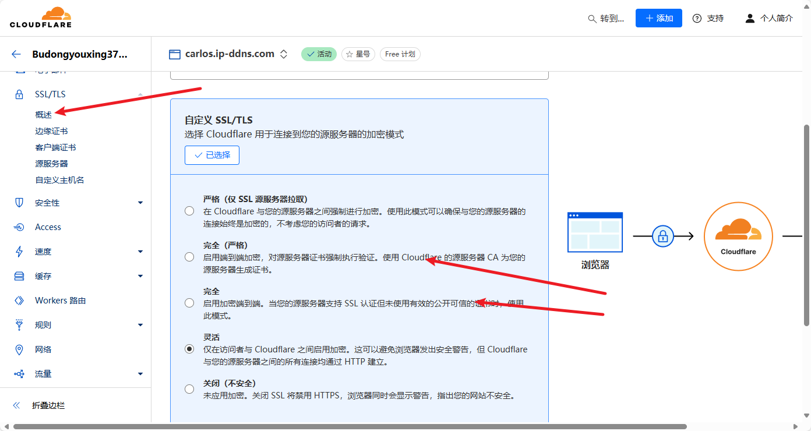
Task: Select 完全（严格）encryption mode radio
Action: click(x=189, y=257)
